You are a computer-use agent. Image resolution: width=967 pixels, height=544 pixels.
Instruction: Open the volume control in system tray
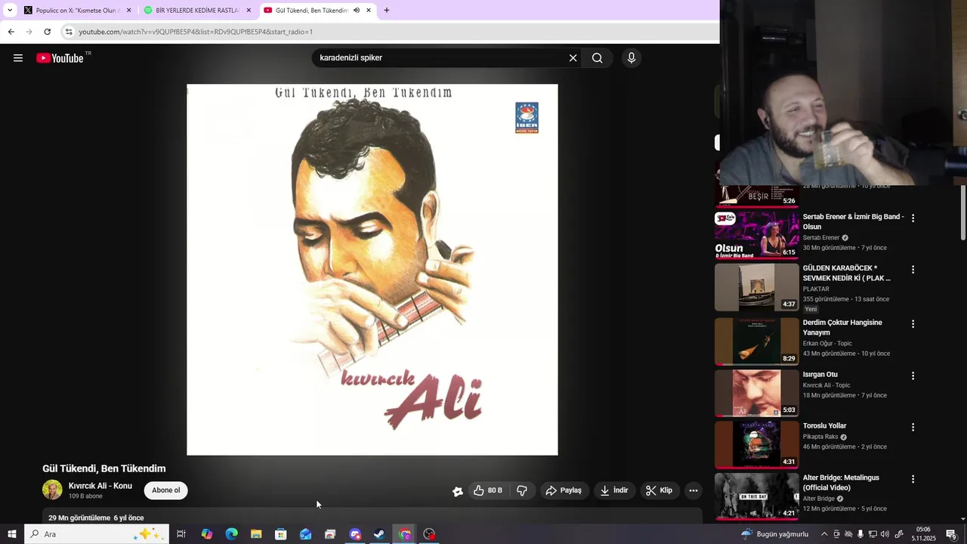click(x=885, y=534)
